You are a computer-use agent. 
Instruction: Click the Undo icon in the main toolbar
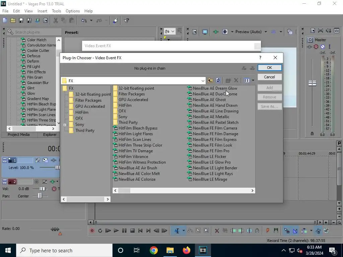tap(84, 20)
